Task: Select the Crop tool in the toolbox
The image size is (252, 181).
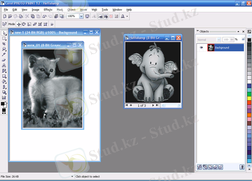Action: pos(4,44)
